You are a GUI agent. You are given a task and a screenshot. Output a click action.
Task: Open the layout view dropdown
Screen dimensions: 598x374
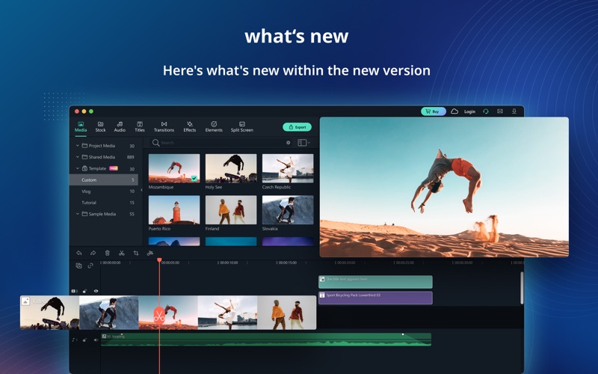[304, 143]
